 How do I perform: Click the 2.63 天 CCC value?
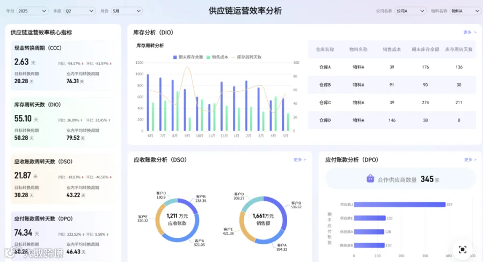coord(25,62)
